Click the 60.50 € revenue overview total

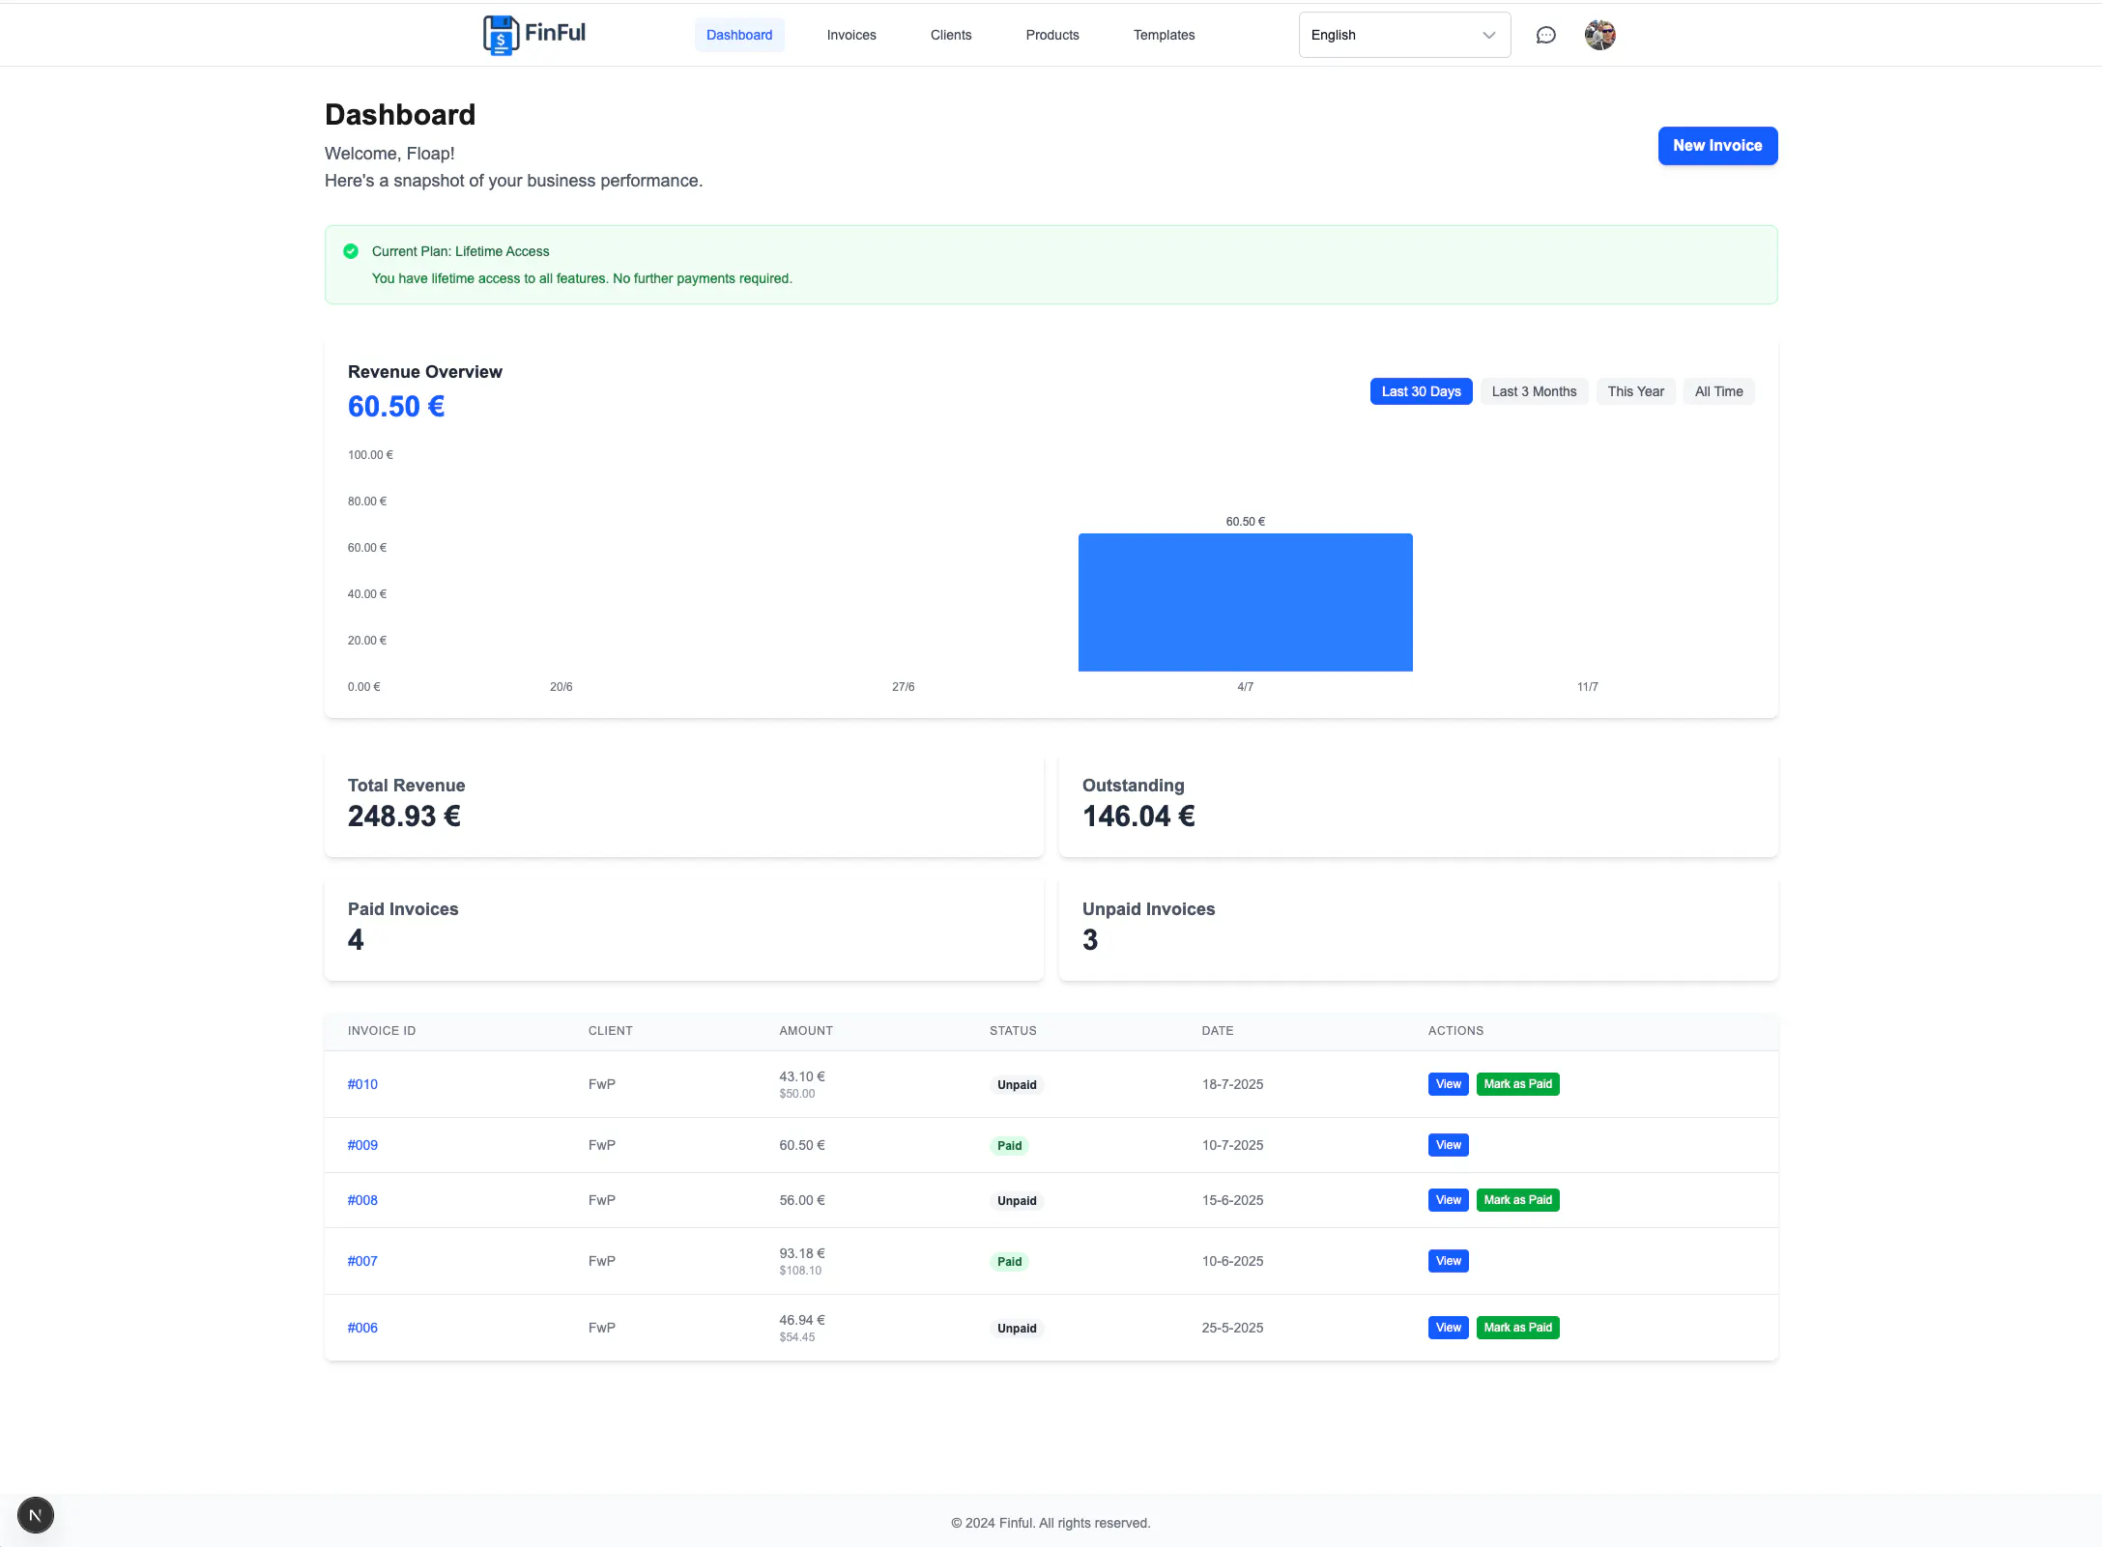coord(396,407)
